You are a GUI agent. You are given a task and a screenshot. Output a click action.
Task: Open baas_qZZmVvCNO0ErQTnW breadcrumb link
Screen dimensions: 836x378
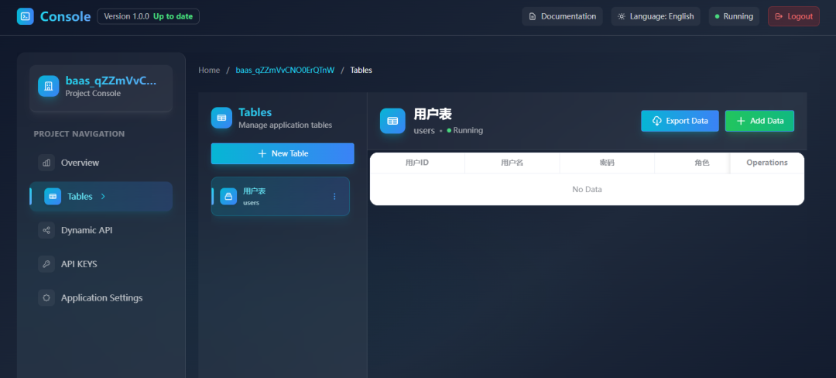point(285,70)
